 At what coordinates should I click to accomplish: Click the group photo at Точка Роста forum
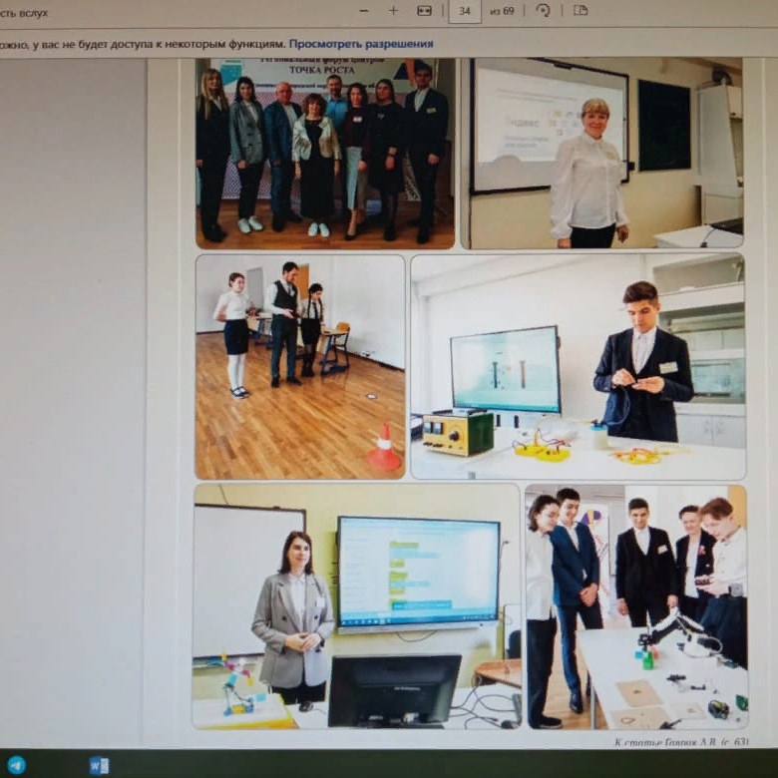324,153
